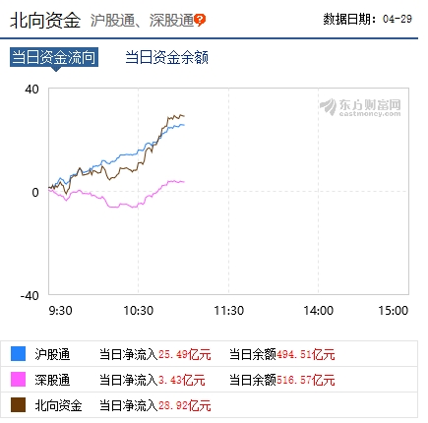The width and height of the screenshot is (428, 423).
Task: Click the 沪股通 legend row label
Action: click(x=52, y=354)
